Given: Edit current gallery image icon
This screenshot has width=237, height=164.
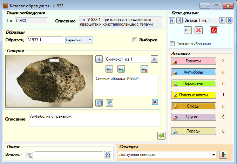Looking at the screenshot, I should (109, 69).
